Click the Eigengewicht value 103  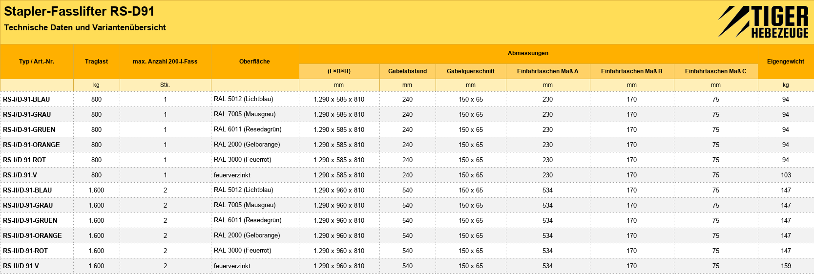[786, 175]
